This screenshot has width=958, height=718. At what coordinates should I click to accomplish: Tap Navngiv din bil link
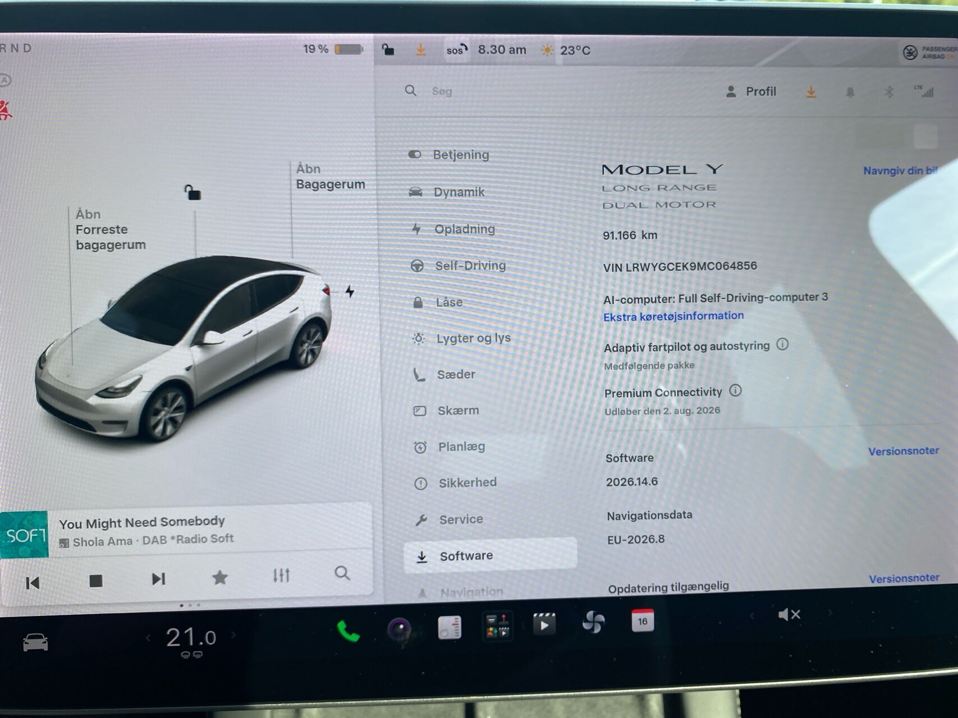click(x=900, y=171)
